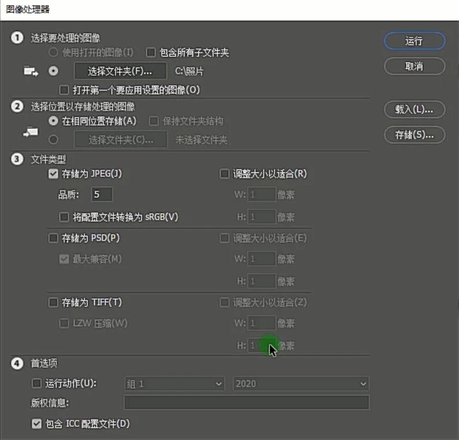The image size is (459, 440).
Task: Click the PSD width W field
Action: coord(262,258)
